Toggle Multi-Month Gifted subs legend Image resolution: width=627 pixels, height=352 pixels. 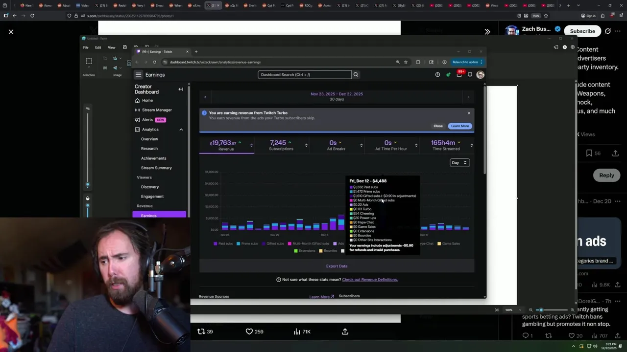pos(309,243)
